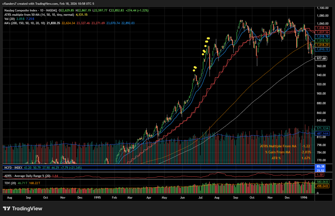335x216 pixels.
Task: Click the 1.67% ATR % table value
Action: [x=306, y=158]
